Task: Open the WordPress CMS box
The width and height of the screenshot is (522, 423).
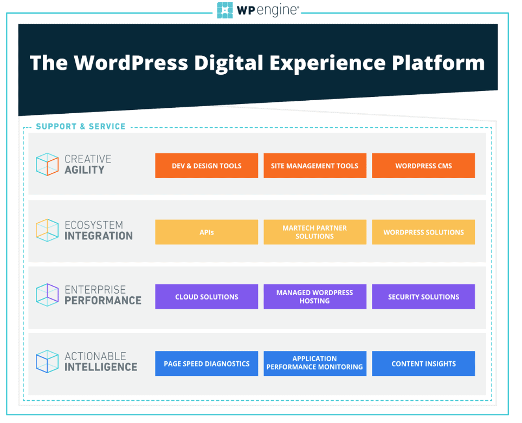Action: pos(423,166)
